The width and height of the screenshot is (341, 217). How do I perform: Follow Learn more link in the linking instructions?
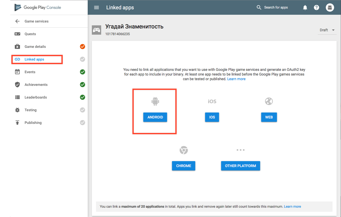coord(236,79)
